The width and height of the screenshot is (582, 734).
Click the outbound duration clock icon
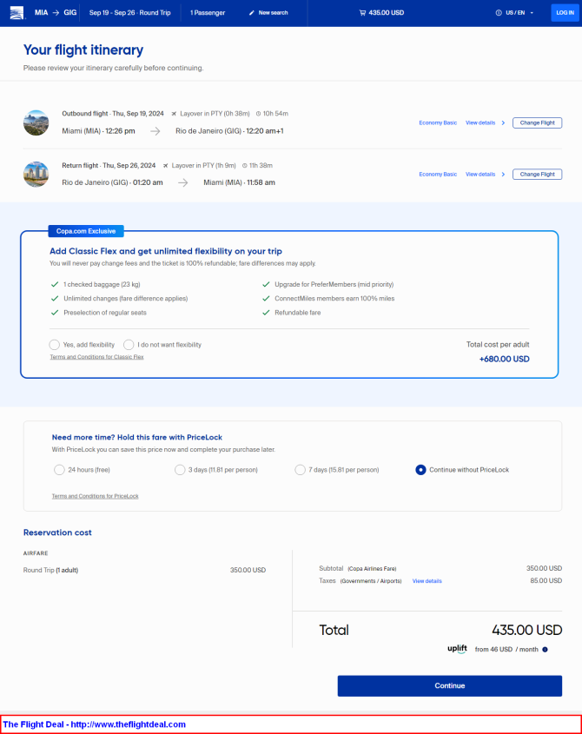(259, 114)
